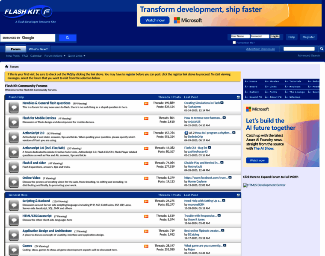Image resolution: width=325 pixels, height=256 pixels.
Task: Click the Password input field
Action: coord(260,36)
